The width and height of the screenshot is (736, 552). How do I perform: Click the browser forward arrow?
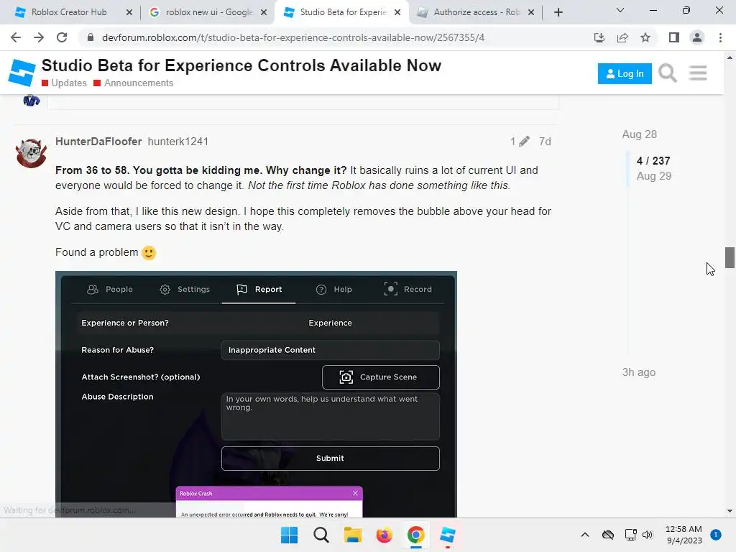tap(39, 37)
